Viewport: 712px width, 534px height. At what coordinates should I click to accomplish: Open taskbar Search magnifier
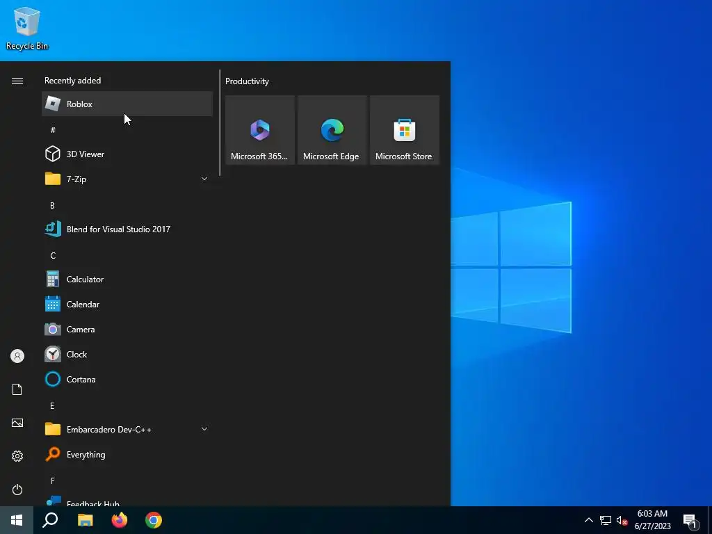coord(50,520)
